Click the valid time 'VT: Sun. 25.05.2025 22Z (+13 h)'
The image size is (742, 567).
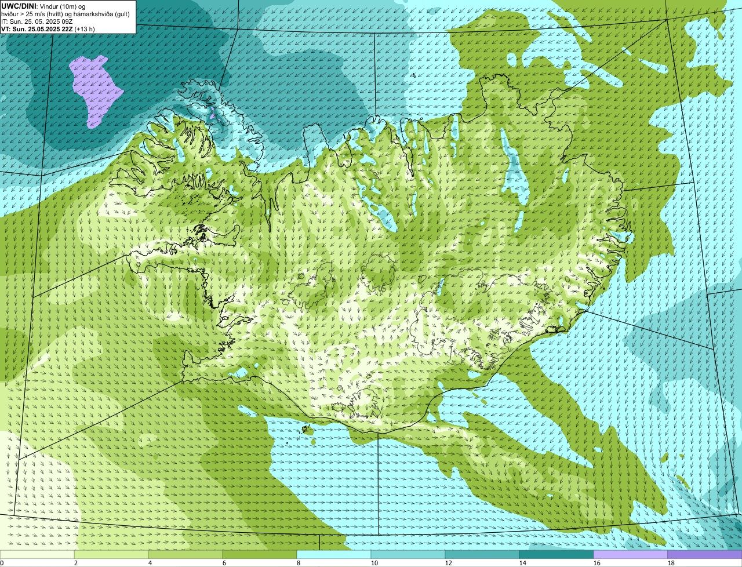point(48,28)
